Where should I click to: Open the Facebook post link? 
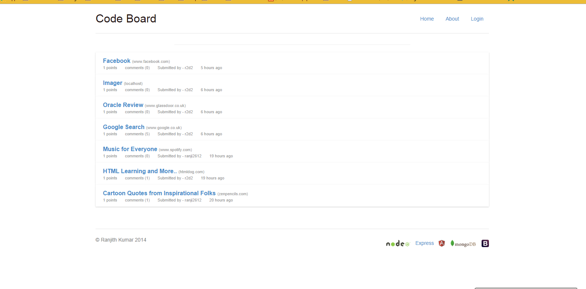(x=117, y=61)
